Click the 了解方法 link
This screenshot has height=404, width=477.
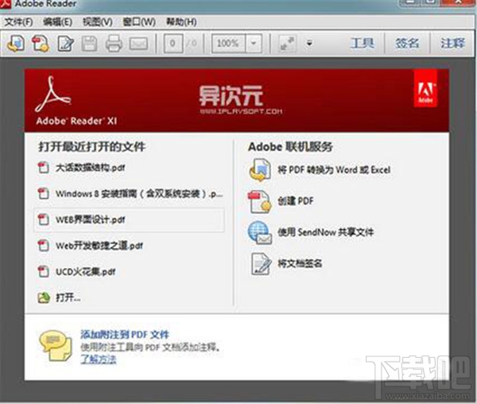tap(99, 359)
